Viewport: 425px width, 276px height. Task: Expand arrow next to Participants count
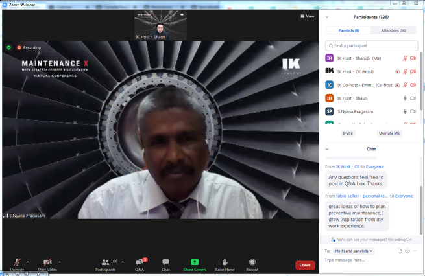123,262
